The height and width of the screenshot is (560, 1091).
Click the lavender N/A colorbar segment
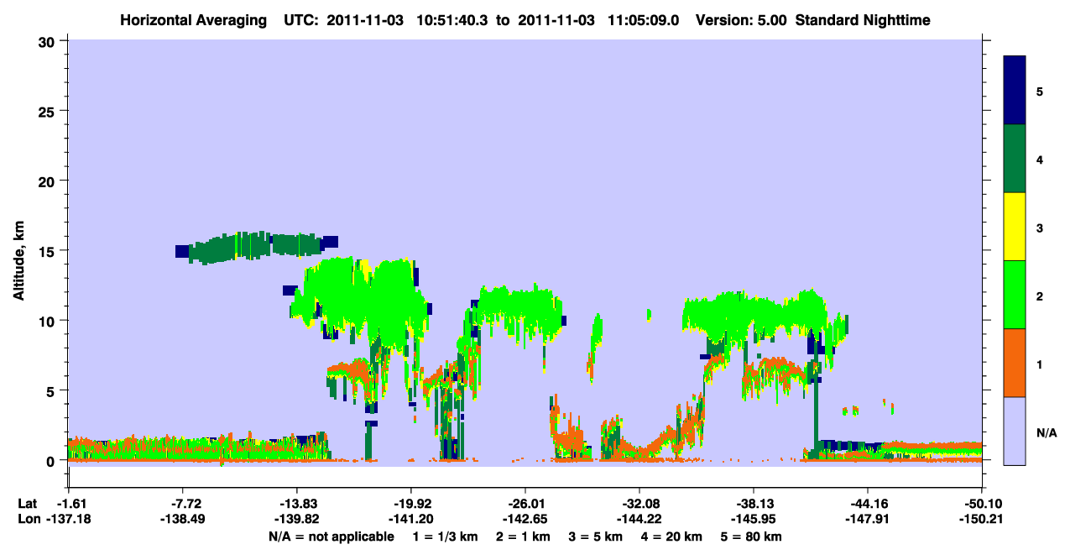tap(1015, 431)
